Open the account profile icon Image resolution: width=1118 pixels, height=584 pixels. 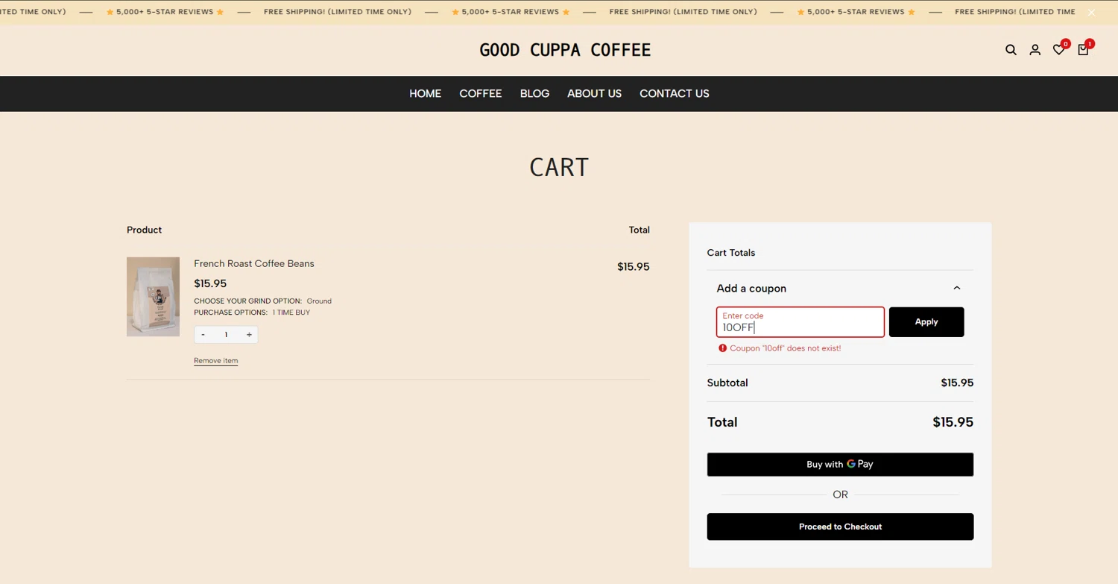point(1035,50)
